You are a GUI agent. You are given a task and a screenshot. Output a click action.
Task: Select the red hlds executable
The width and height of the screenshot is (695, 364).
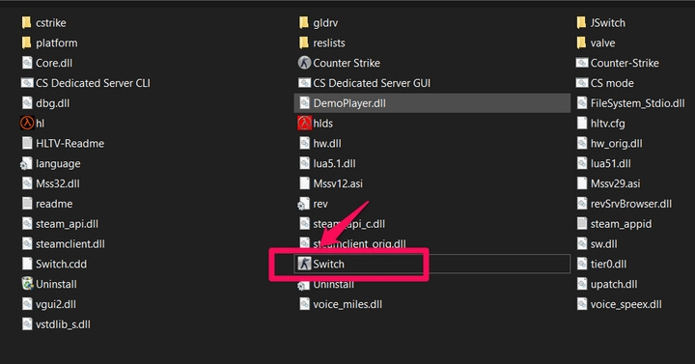pyautogui.click(x=315, y=124)
